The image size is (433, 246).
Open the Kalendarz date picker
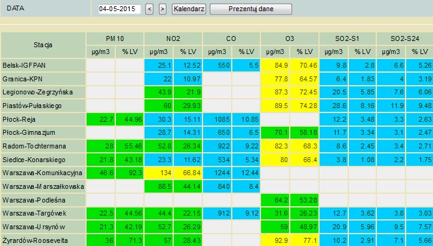pos(189,9)
